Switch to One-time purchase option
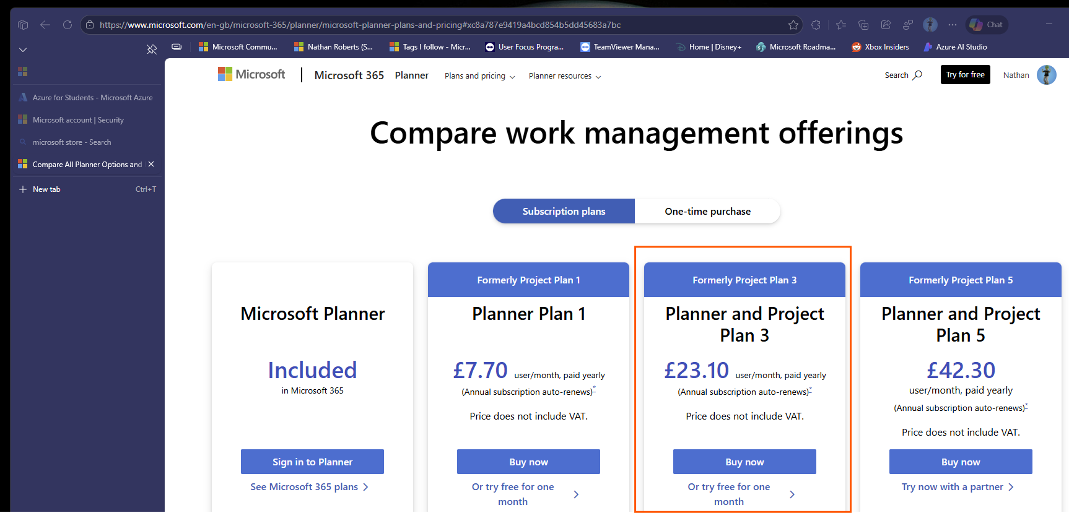Image resolution: width=1069 pixels, height=513 pixels. (707, 211)
